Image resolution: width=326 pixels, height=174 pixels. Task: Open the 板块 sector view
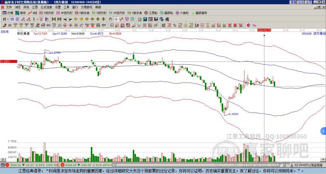tap(21, 13)
